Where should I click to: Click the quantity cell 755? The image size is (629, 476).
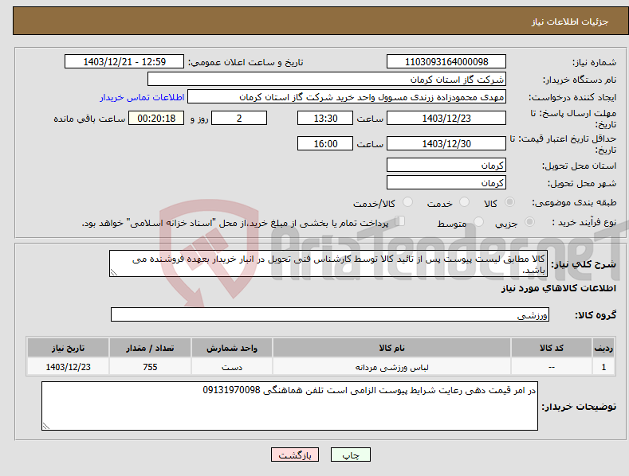pos(150,367)
